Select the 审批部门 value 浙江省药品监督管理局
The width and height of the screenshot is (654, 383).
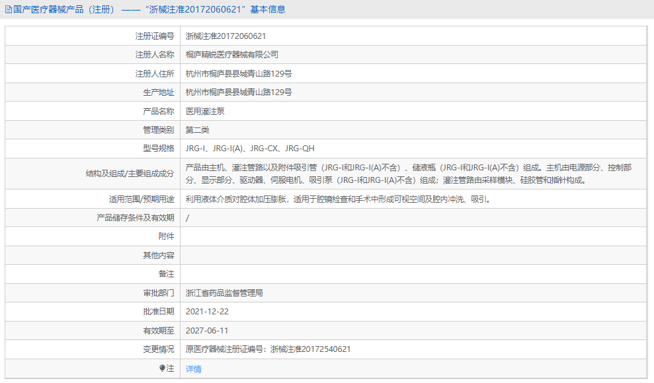click(224, 293)
